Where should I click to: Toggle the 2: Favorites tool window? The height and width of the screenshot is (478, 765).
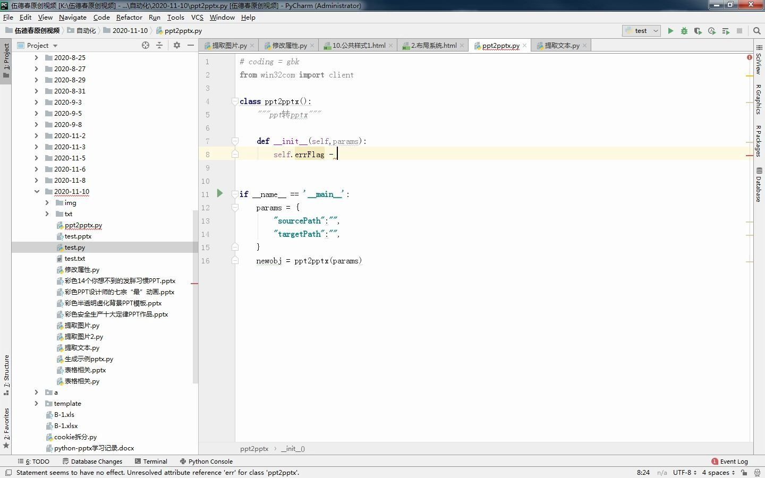click(x=6, y=428)
